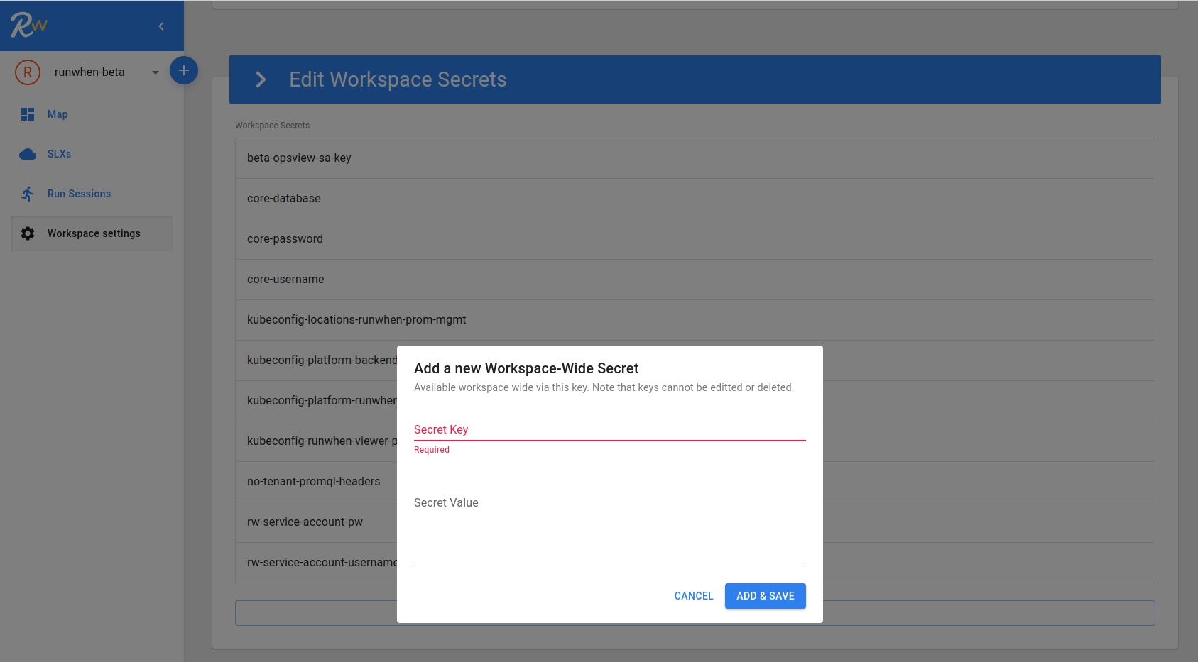This screenshot has height=662, width=1198.
Task: Collapse the Edit Workspace Secrets panel
Action: pos(261,79)
